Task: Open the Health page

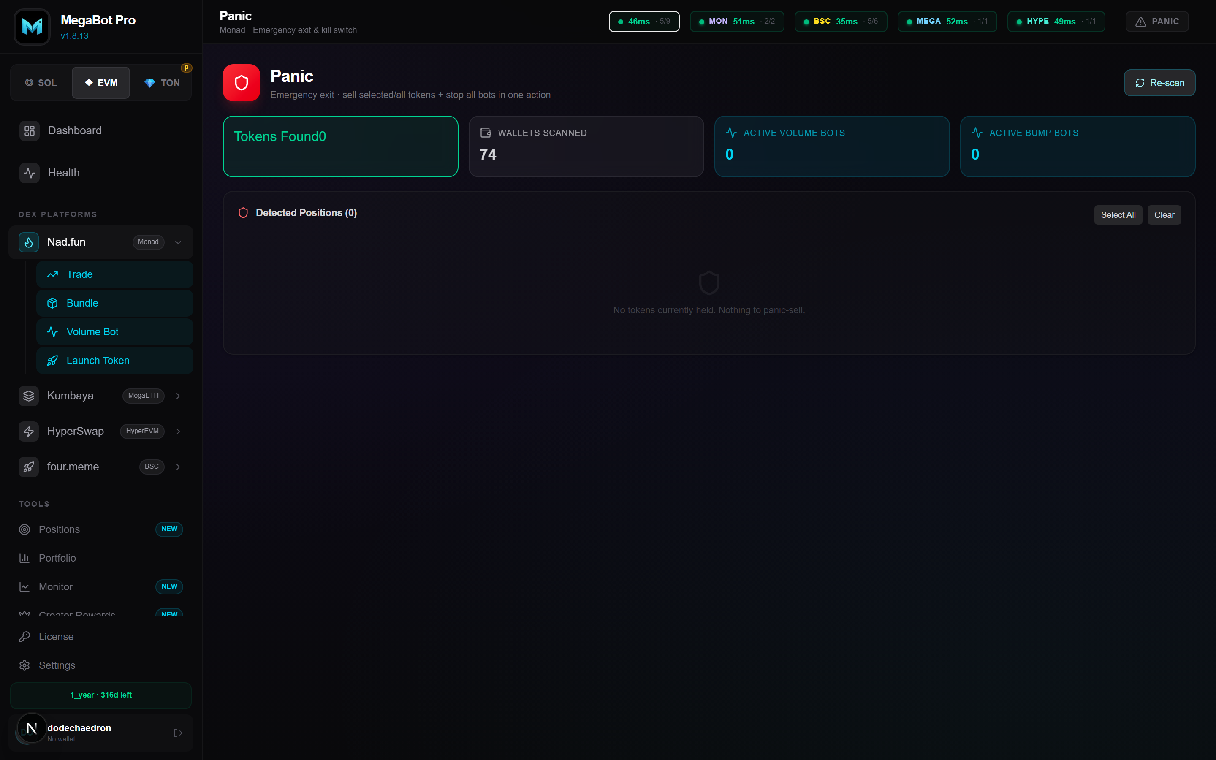Action: pos(101,173)
